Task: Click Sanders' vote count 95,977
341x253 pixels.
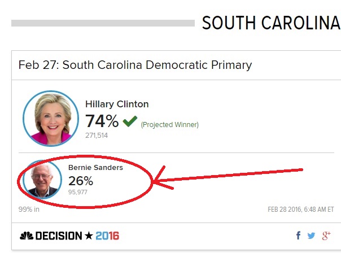Action: coord(78,192)
